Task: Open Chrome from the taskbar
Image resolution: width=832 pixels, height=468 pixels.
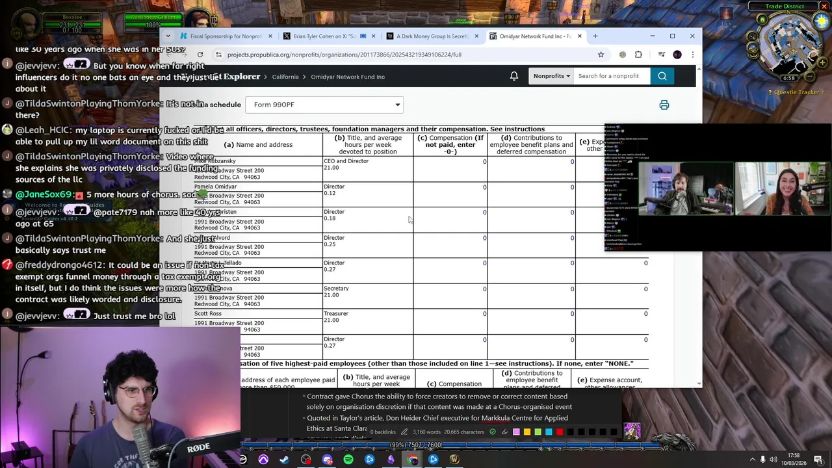Action: coord(412,460)
